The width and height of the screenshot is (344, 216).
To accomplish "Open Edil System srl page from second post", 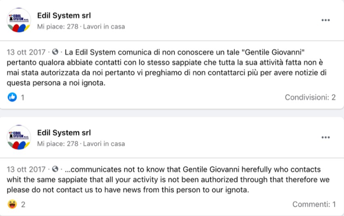I will 64,132.
